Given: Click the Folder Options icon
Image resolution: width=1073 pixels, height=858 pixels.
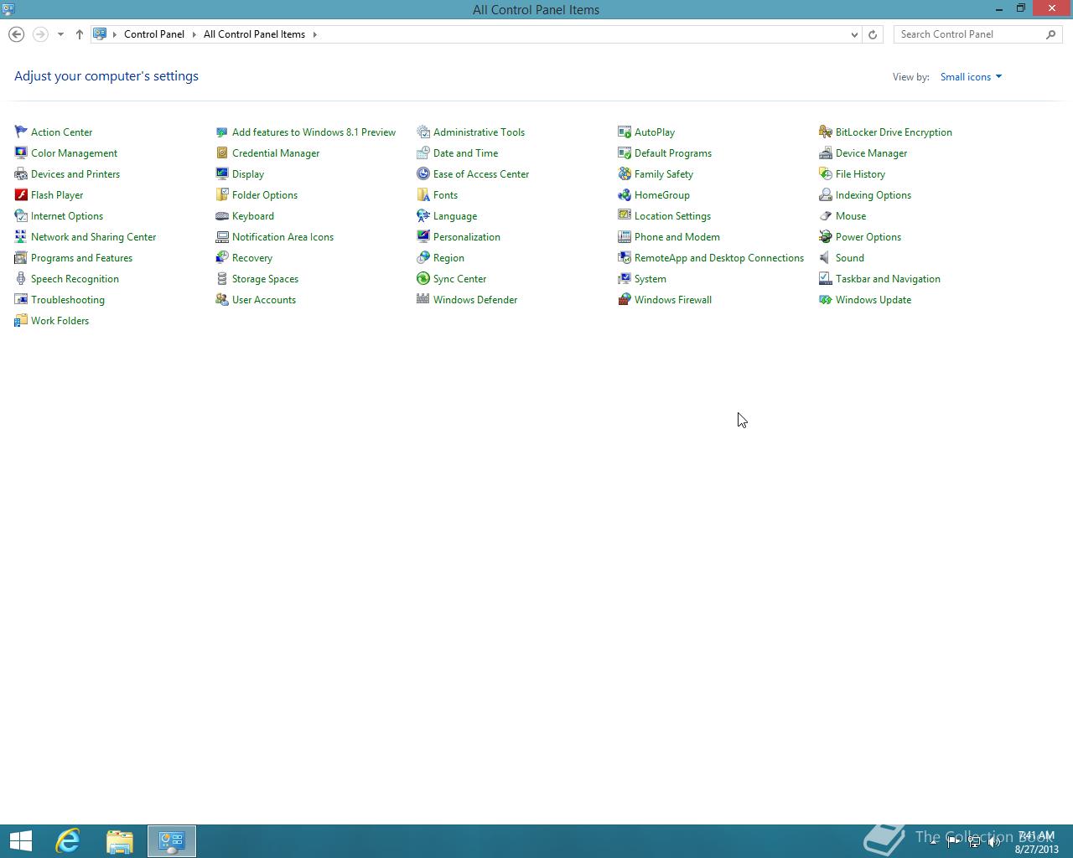Looking at the screenshot, I should (x=222, y=195).
